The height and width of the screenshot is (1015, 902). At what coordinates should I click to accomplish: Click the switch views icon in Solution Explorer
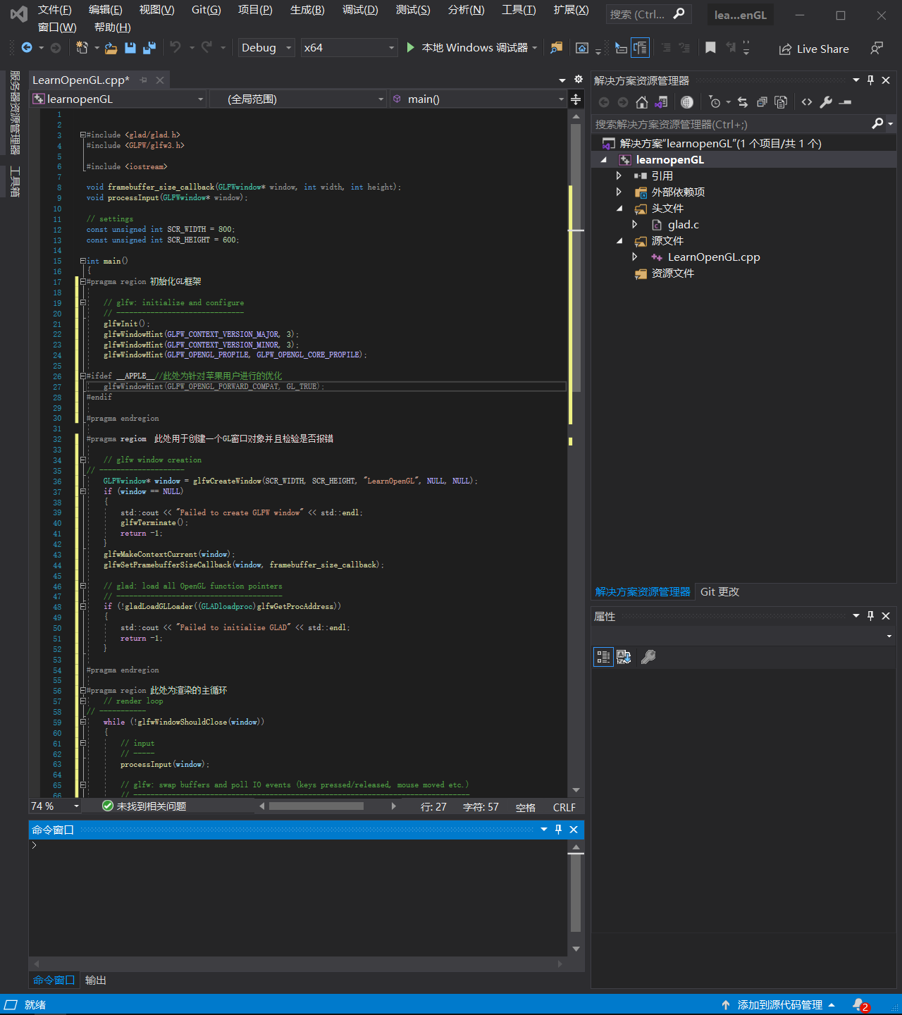661,102
